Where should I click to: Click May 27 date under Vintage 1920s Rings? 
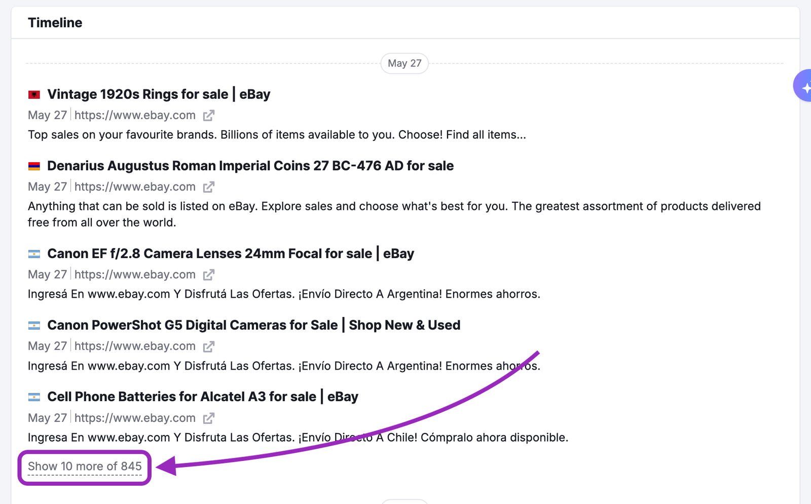(47, 116)
